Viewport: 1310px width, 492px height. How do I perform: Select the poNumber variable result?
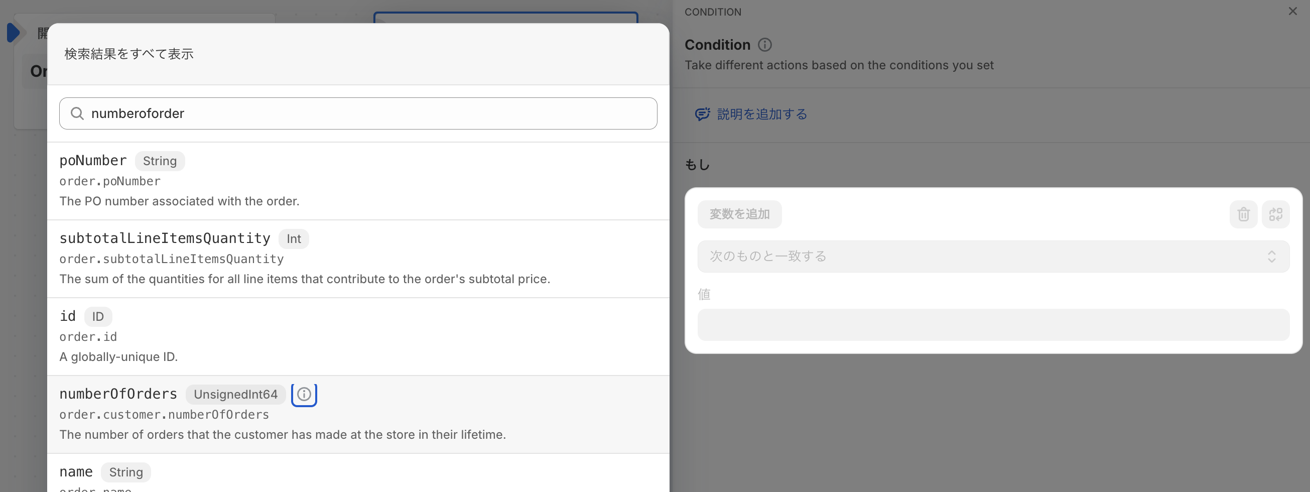click(358, 181)
